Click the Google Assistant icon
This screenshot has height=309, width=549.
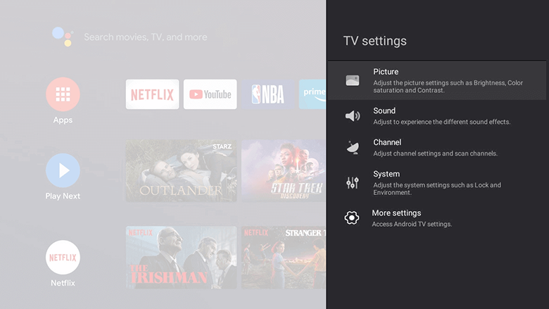click(x=62, y=37)
